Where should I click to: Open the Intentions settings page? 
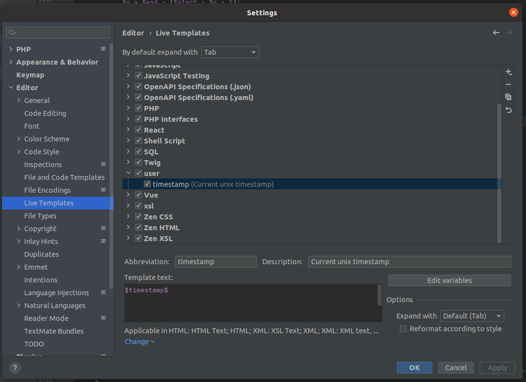[41, 280]
